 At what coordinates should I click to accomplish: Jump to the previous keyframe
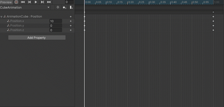click(x=29, y=2)
